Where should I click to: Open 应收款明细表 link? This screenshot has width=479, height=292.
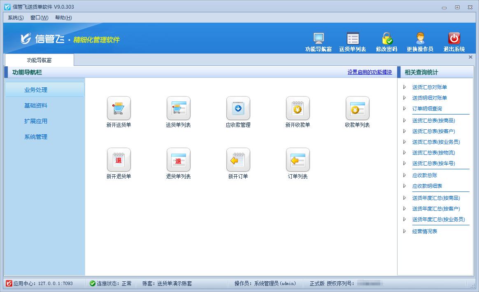point(427,186)
